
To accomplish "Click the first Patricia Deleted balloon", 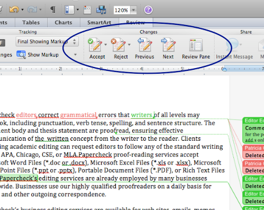I will coord(253,152).
